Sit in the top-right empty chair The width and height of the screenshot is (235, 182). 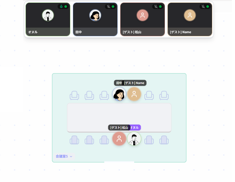pyautogui.click(x=164, y=95)
